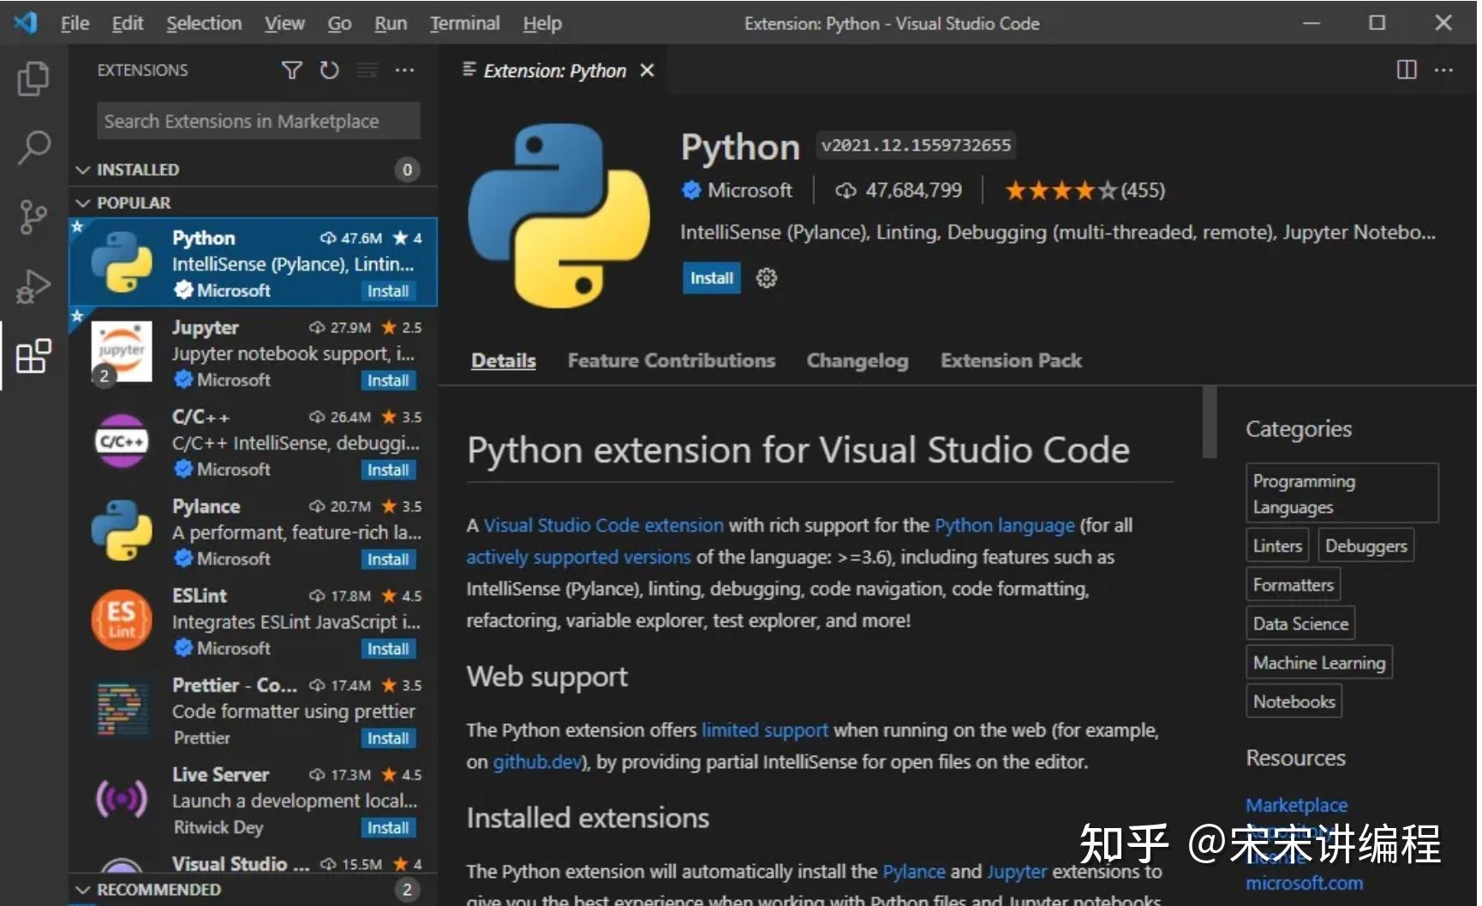
Task: Open Source Control view icon
Action: [33, 217]
